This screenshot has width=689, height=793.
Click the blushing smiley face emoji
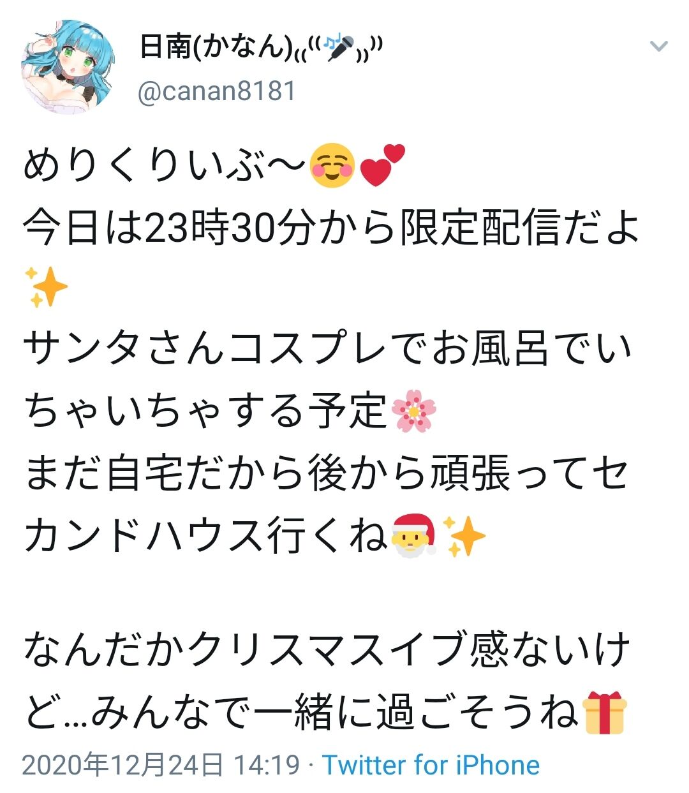click(332, 166)
